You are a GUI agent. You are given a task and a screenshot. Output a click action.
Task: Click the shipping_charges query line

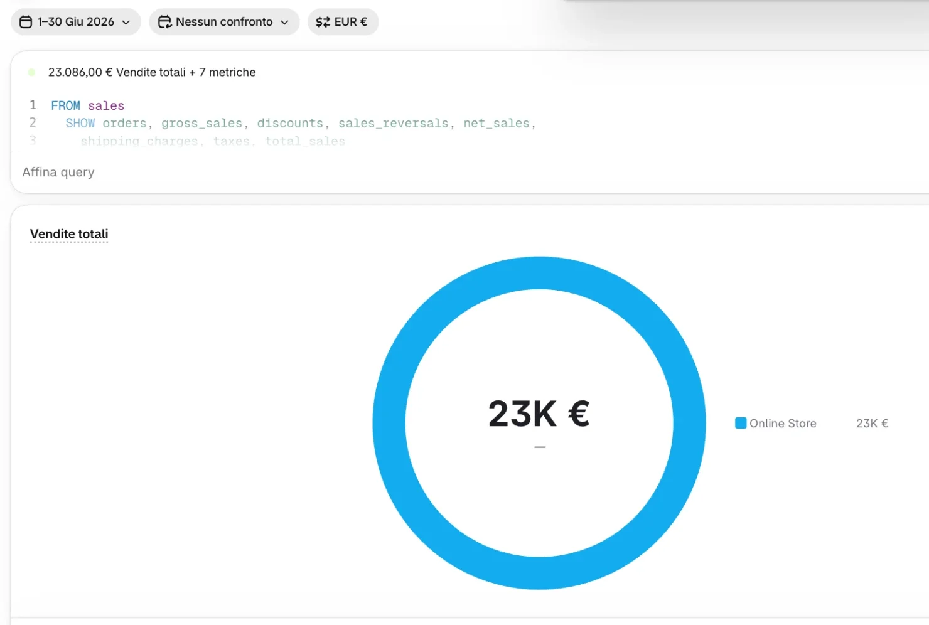(213, 141)
